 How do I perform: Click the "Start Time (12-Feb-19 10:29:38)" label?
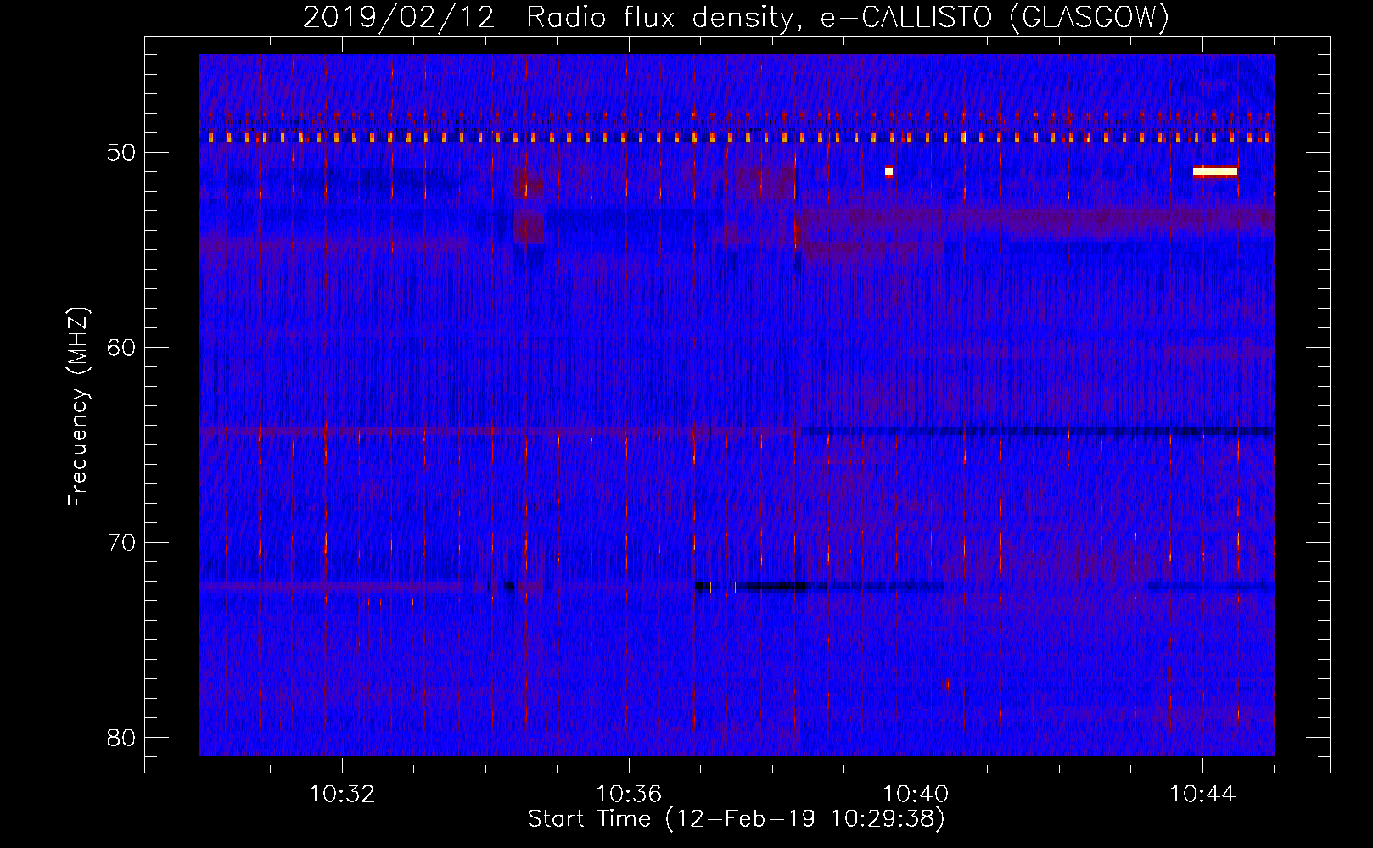click(736, 819)
